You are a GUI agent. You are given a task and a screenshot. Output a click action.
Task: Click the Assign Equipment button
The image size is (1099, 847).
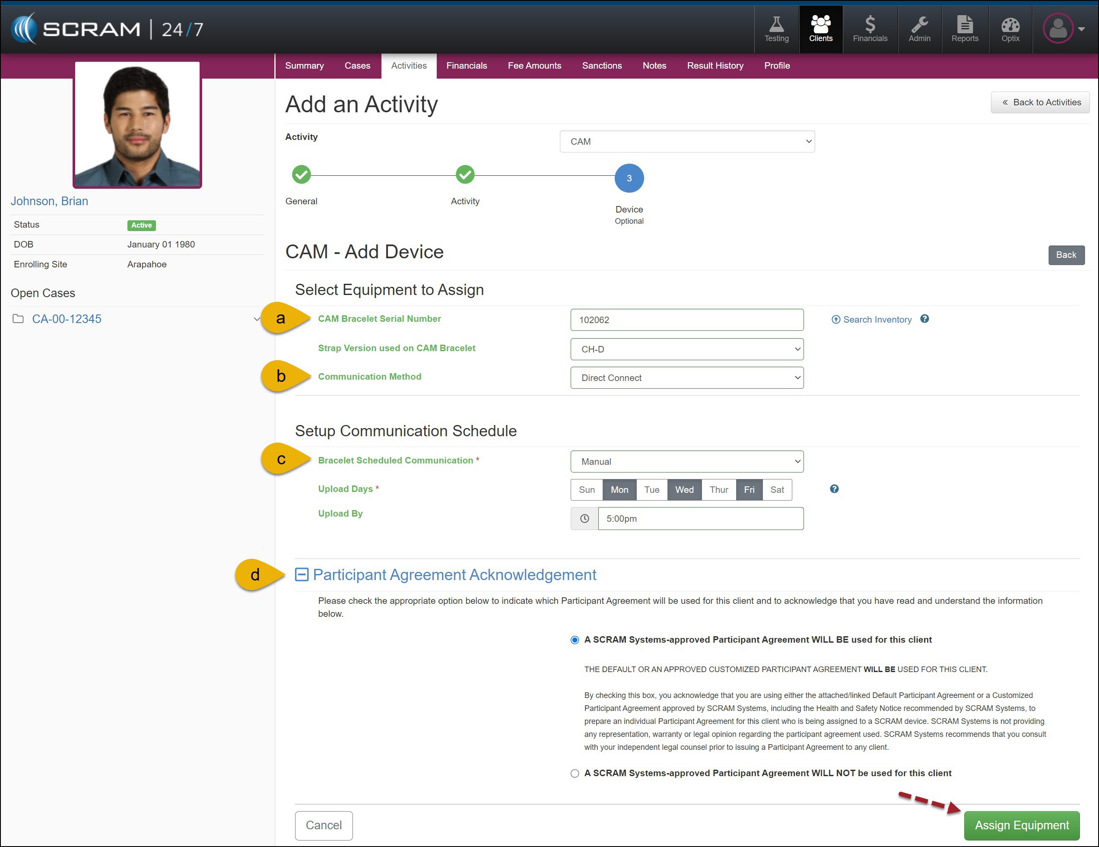point(1021,825)
